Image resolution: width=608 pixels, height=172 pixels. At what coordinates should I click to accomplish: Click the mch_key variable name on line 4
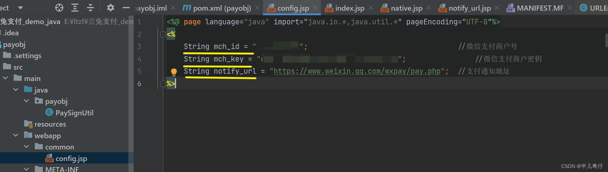pyautogui.click(x=229, y=59)
